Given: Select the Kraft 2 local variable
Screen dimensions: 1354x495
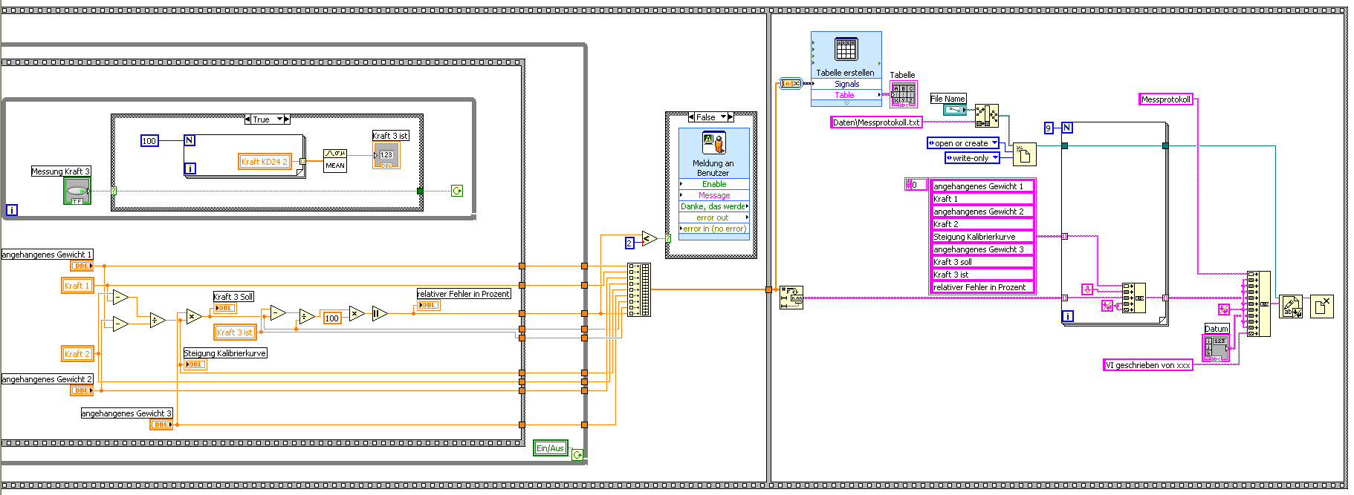Looking at the screenshot, I should point(77,354).
